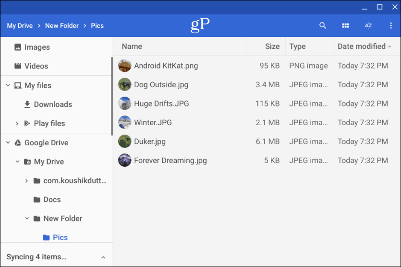Open the Videos sidebar entry
This screenshot has width=401, height=267.
[x=56, y=66]
